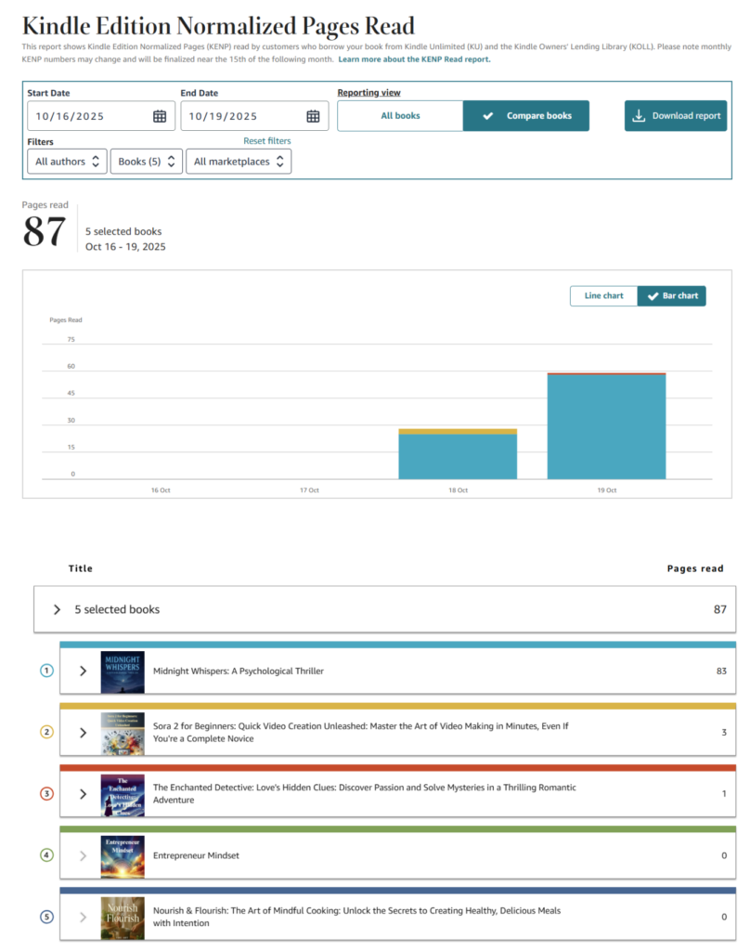The height and width of the screenshot is (951, 750).
Task: Click the 19 Oct blue bar in chart
Action: pyautogui.click(x=606, y=427)
